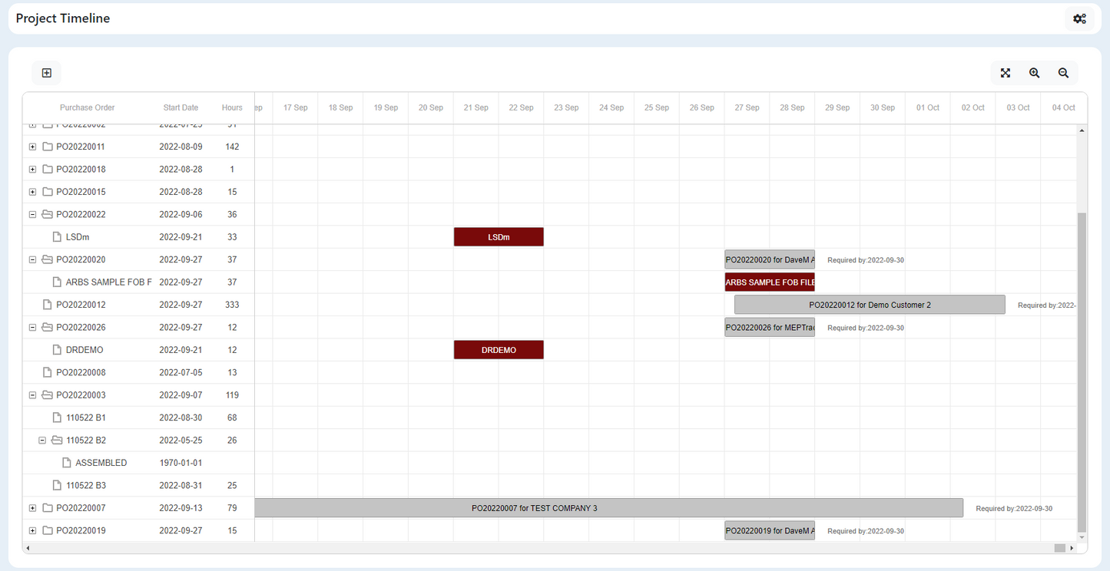Collapse the 110522 B2 subtree
This screenshot has height=571, width=1110.
(x=42, y=440)
